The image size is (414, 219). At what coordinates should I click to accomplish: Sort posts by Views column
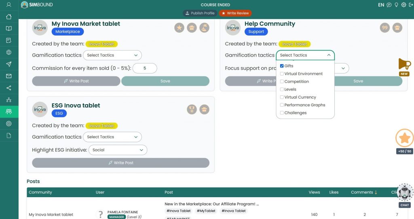(x=314, y=192)
